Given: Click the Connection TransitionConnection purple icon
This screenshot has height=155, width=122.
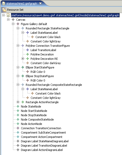Looking at the screenshot, I should click(18, 128).
